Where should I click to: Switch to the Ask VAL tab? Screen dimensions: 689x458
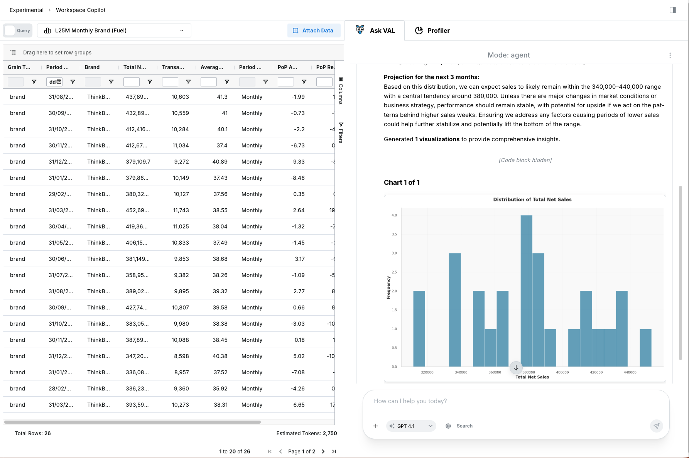point(375,30)
